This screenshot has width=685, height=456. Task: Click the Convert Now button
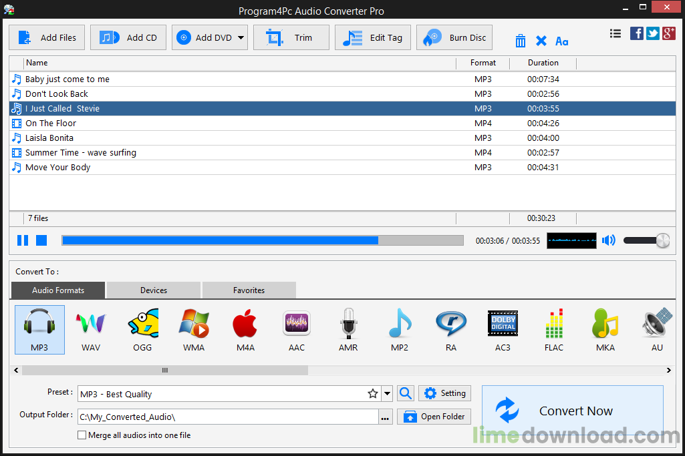click(x=572, y=411)
